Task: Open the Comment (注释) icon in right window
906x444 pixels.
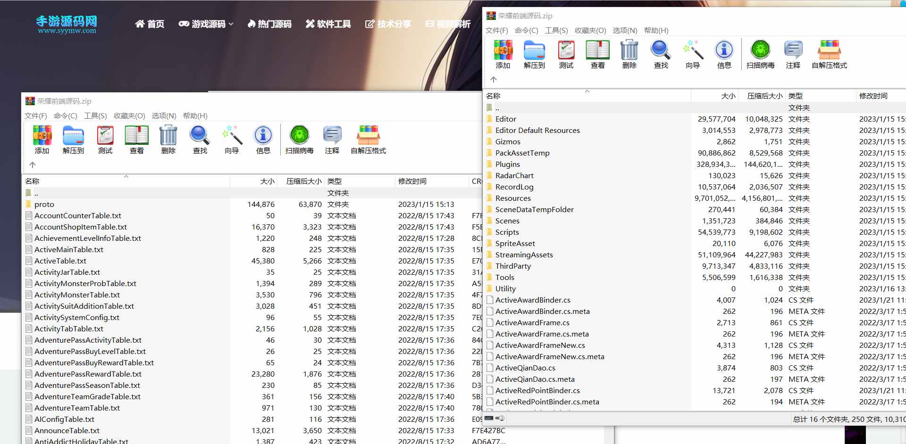Action: click(793, 55)
